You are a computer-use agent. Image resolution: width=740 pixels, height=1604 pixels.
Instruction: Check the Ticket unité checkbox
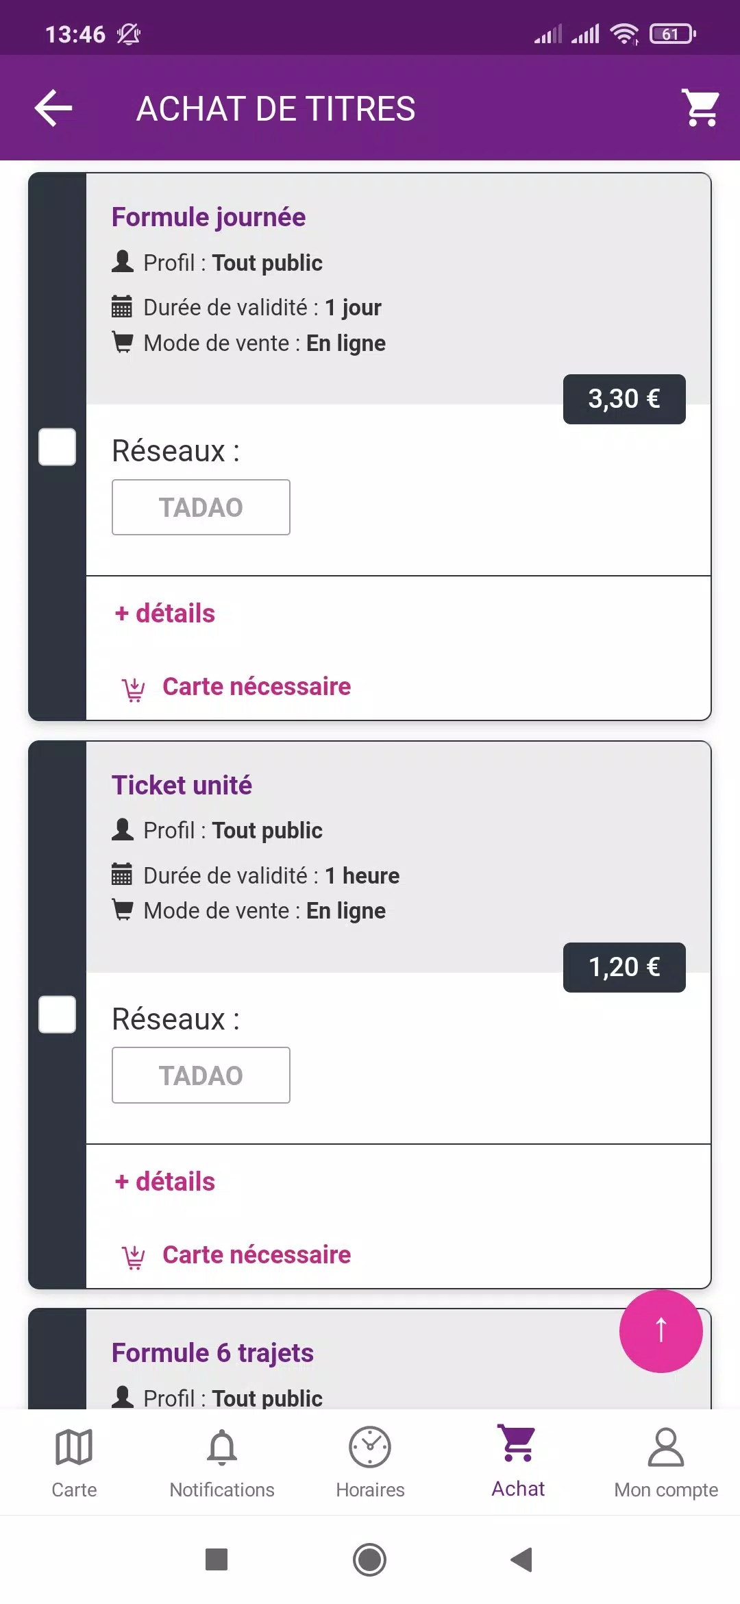pos(58,1014)
